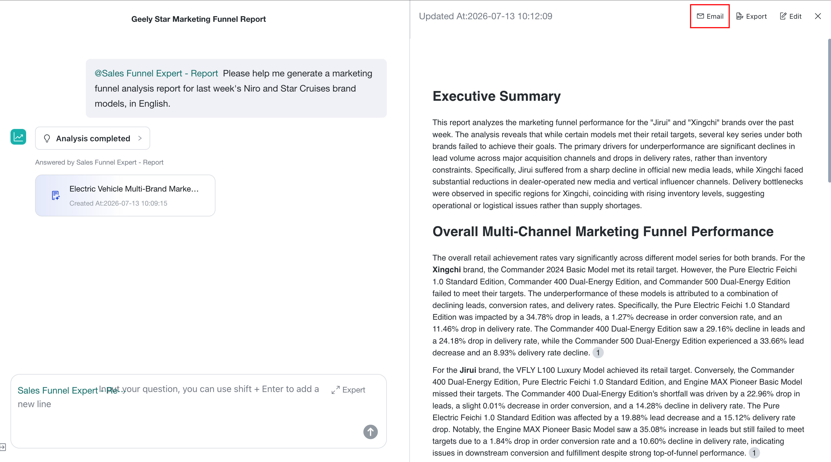The height and width of the screenshot is (462, 831).
Task: Click the Geely Star Marketing Funnel Report title
Action: 198,19
